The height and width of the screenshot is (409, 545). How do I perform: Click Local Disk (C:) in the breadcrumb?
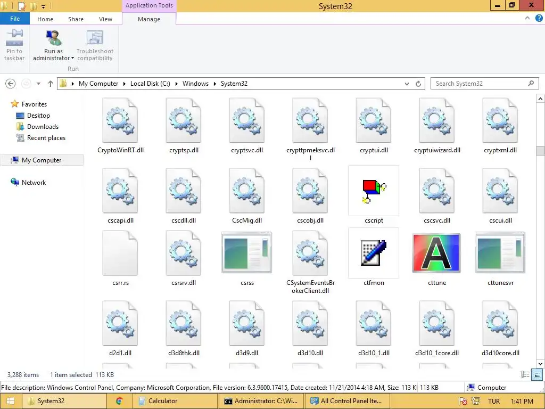pyautogui.click(x=150, y=84)
